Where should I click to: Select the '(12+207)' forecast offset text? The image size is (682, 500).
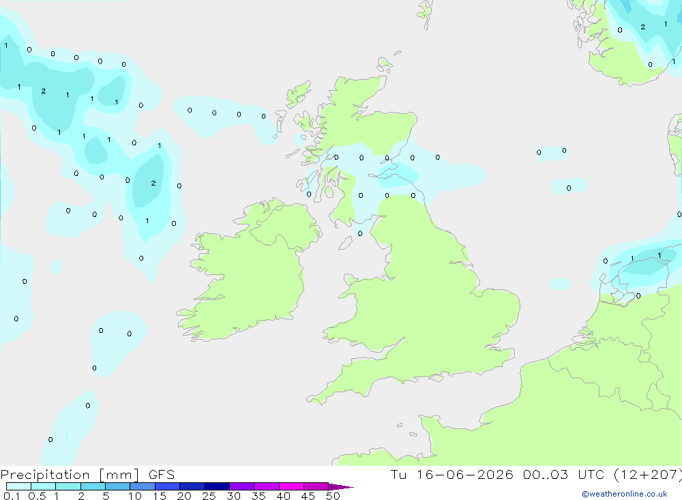647,475
